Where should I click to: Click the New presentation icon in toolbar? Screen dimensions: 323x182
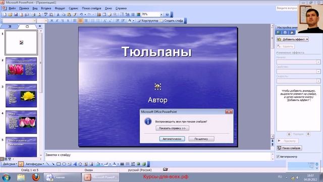pos(5,15)
